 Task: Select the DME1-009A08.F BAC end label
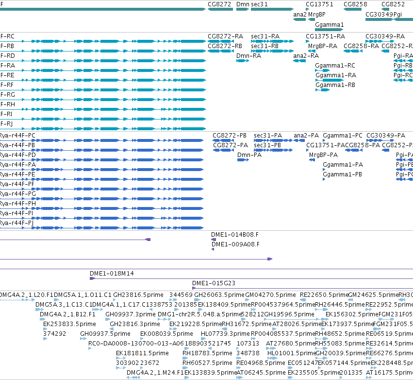pos(235,244)
